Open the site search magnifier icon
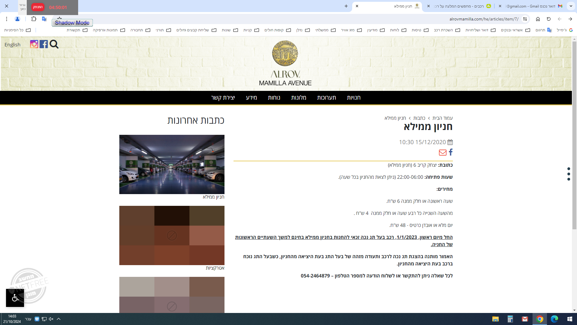This screenshot has width=577, height=325. pyautogui.click(x=54, y=44)
